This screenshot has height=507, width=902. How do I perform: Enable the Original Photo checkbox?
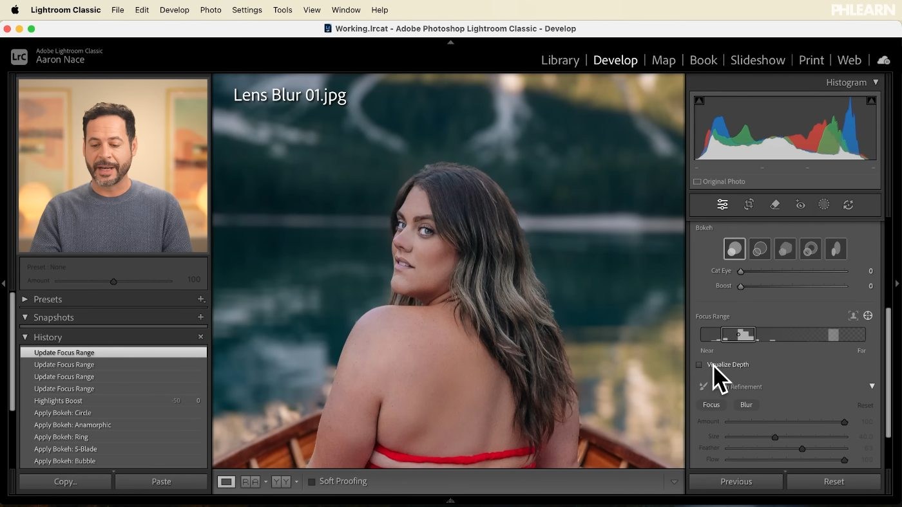[697, 182]
